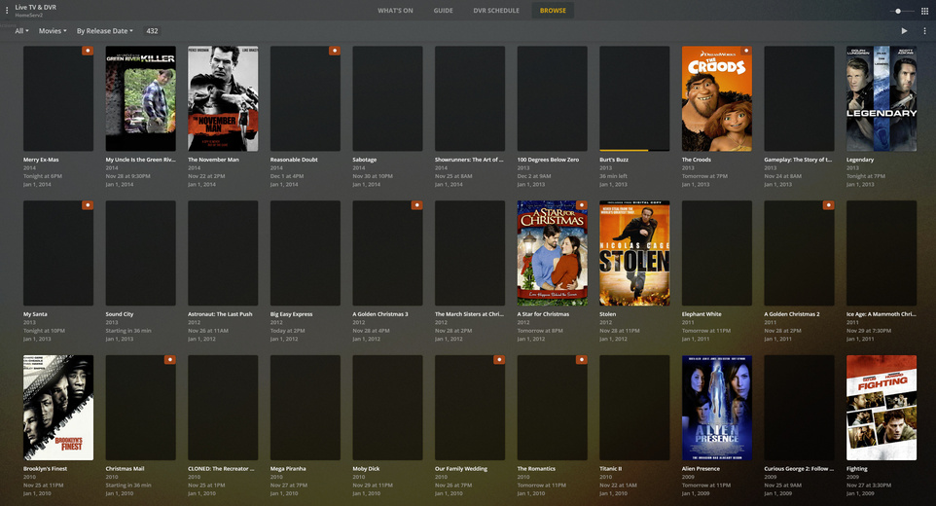Open the Fighting movie poster
936x506 pixels.
[882, 408]
